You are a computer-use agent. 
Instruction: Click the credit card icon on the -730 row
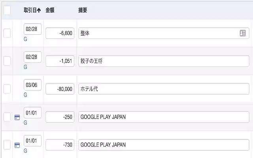17,145
